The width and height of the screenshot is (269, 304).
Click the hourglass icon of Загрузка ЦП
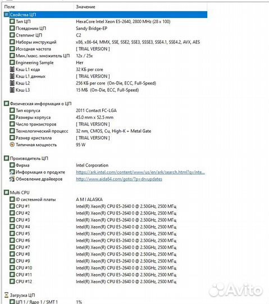point(6,295)
